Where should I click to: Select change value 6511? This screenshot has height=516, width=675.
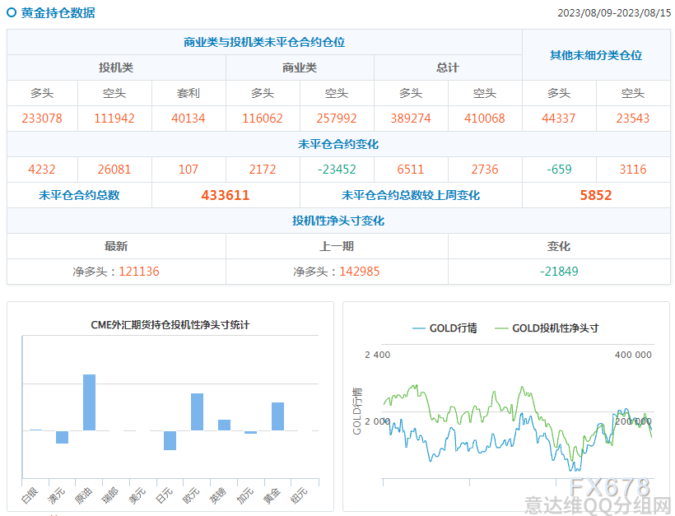point(410,170)
